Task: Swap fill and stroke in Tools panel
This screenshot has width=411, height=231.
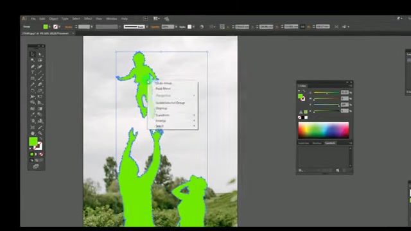Action: [x=41, y=139]
